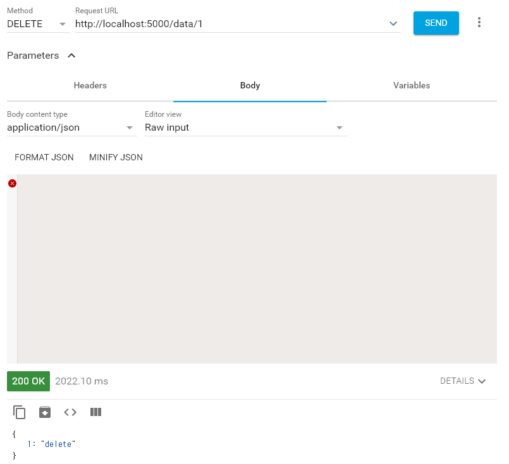Open Body content type dropdown
Screen dimensions: 509x464
coord(71,128)
